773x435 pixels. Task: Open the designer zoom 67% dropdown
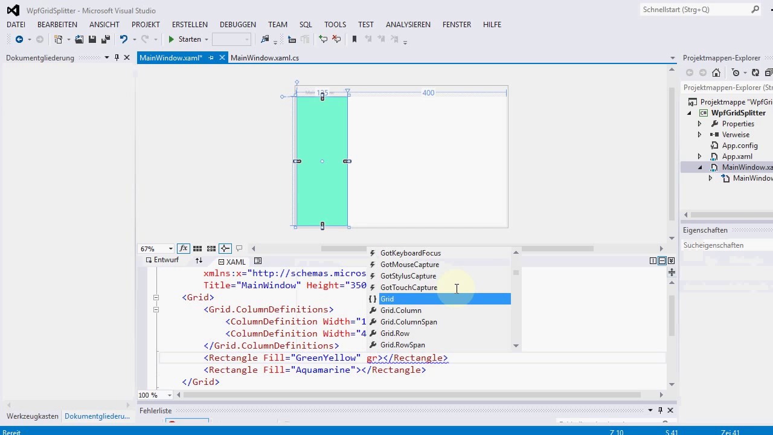171,249
